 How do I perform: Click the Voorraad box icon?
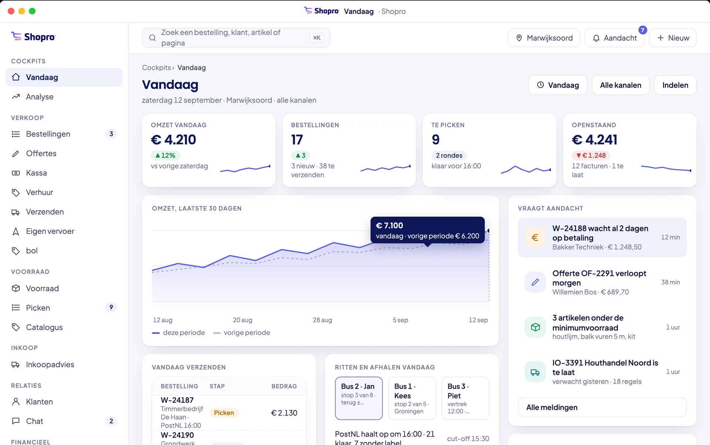(16, 288)
